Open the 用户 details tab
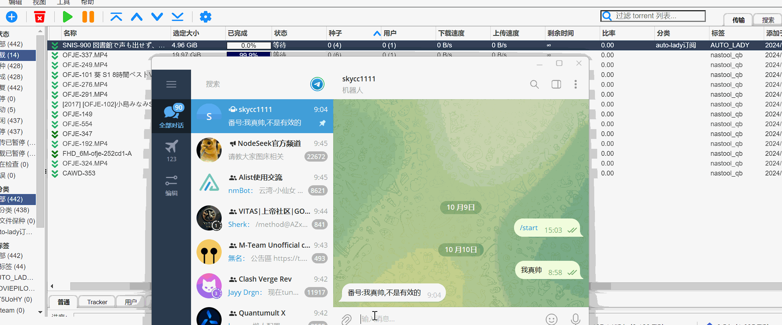 point(131,302)
